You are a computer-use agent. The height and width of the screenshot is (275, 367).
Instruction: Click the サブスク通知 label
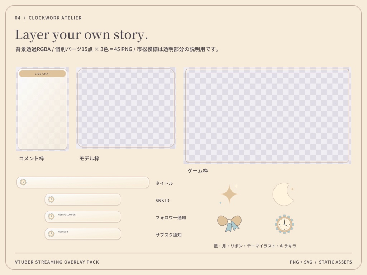pyautogui.click(x=168, y=235)
